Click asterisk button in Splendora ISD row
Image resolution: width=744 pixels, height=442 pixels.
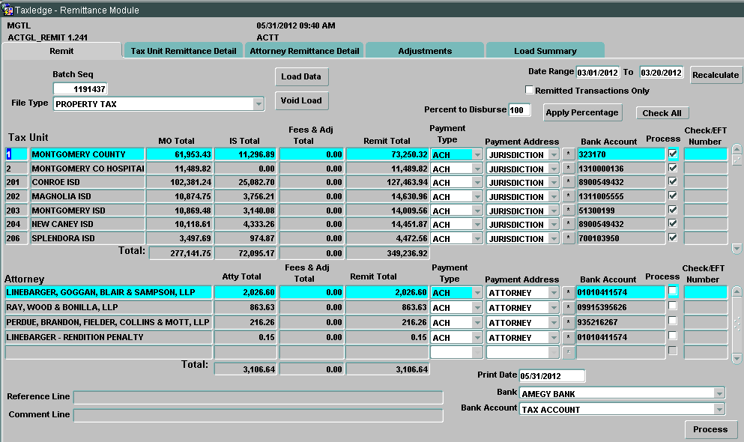pyautogui.click(x=569, y=238)
